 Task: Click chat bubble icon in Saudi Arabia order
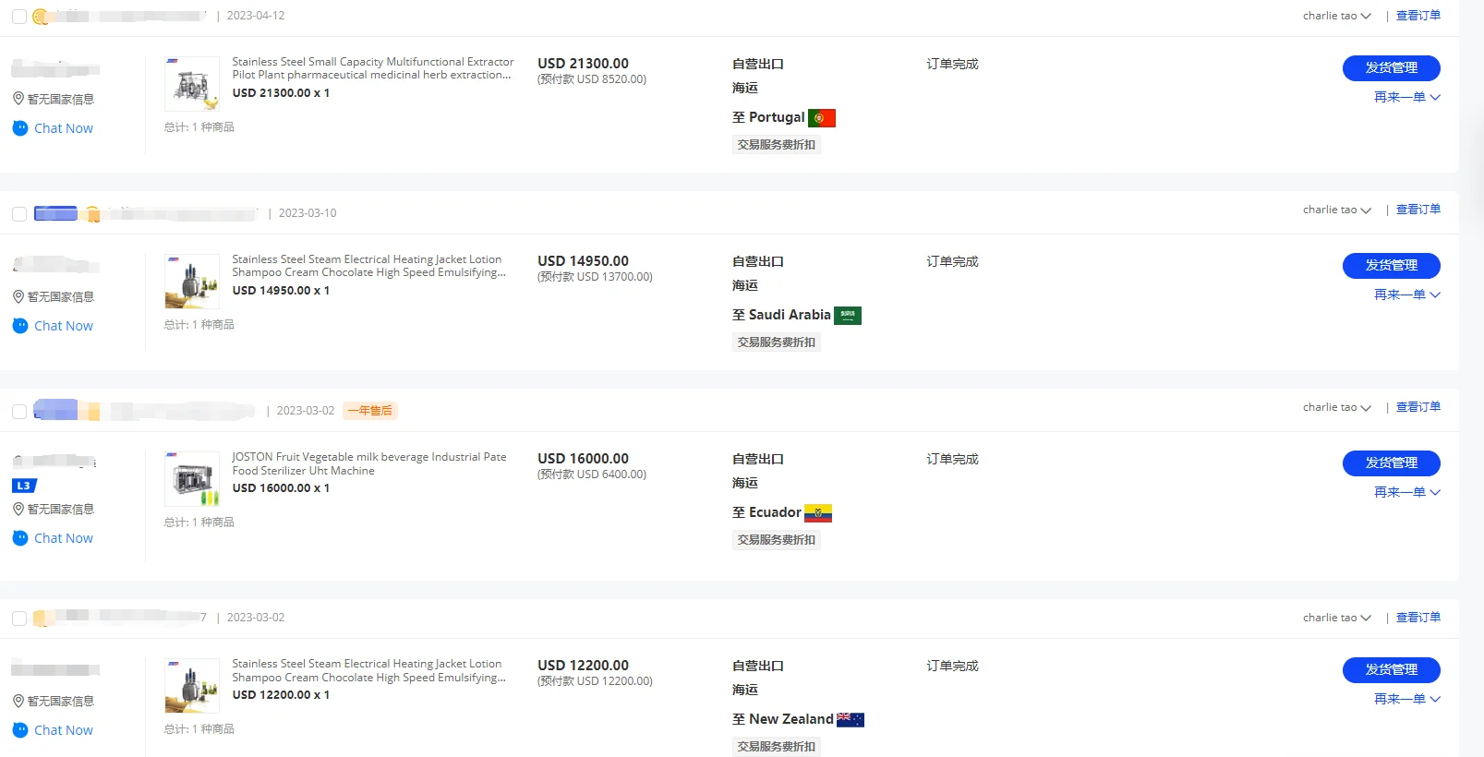(20, 326)
